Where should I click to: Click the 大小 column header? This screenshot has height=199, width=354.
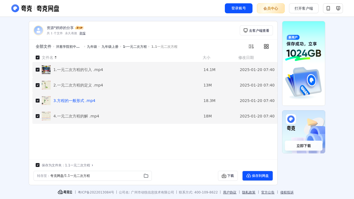coord(206,57)
